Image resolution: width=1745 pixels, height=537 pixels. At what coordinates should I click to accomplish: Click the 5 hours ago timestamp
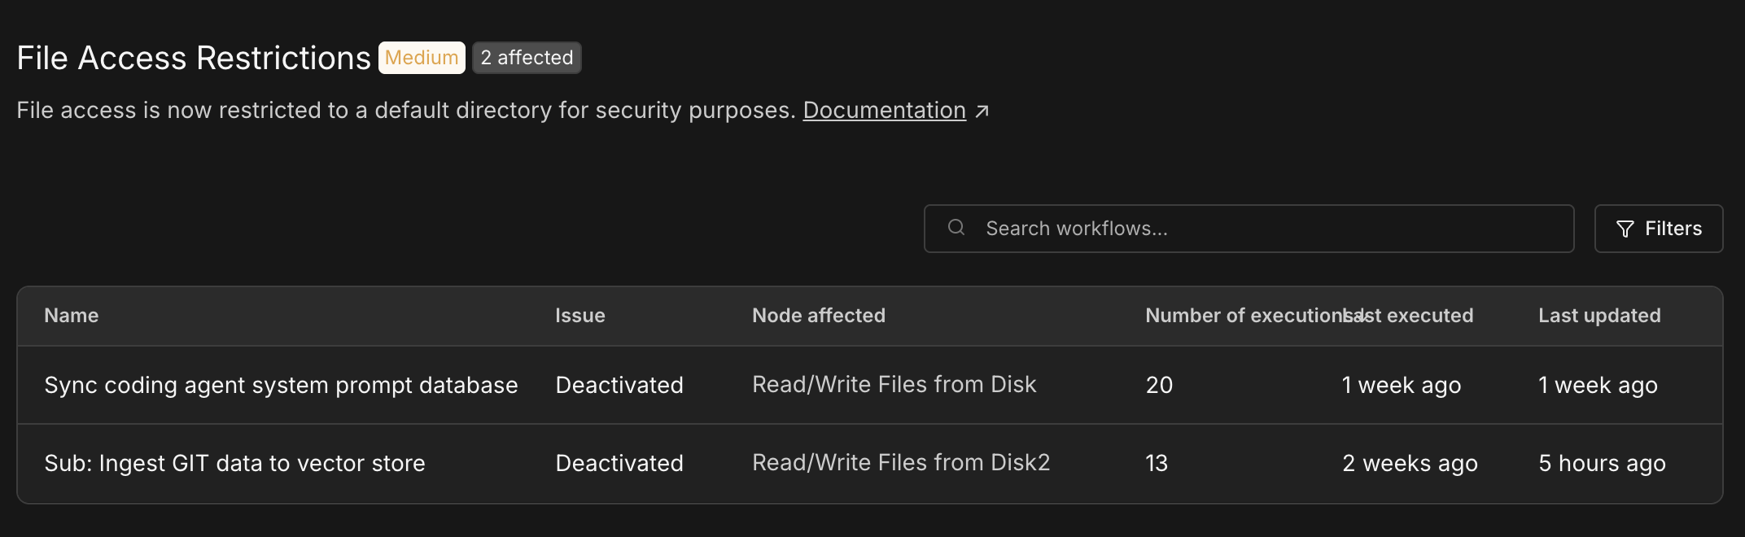1602,463
